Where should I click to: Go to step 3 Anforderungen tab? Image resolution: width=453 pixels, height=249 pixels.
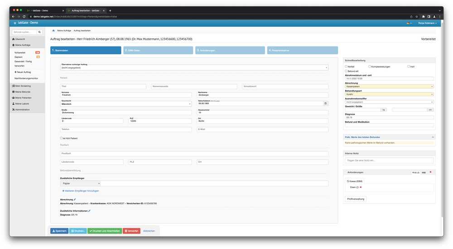tap(231, 50)
